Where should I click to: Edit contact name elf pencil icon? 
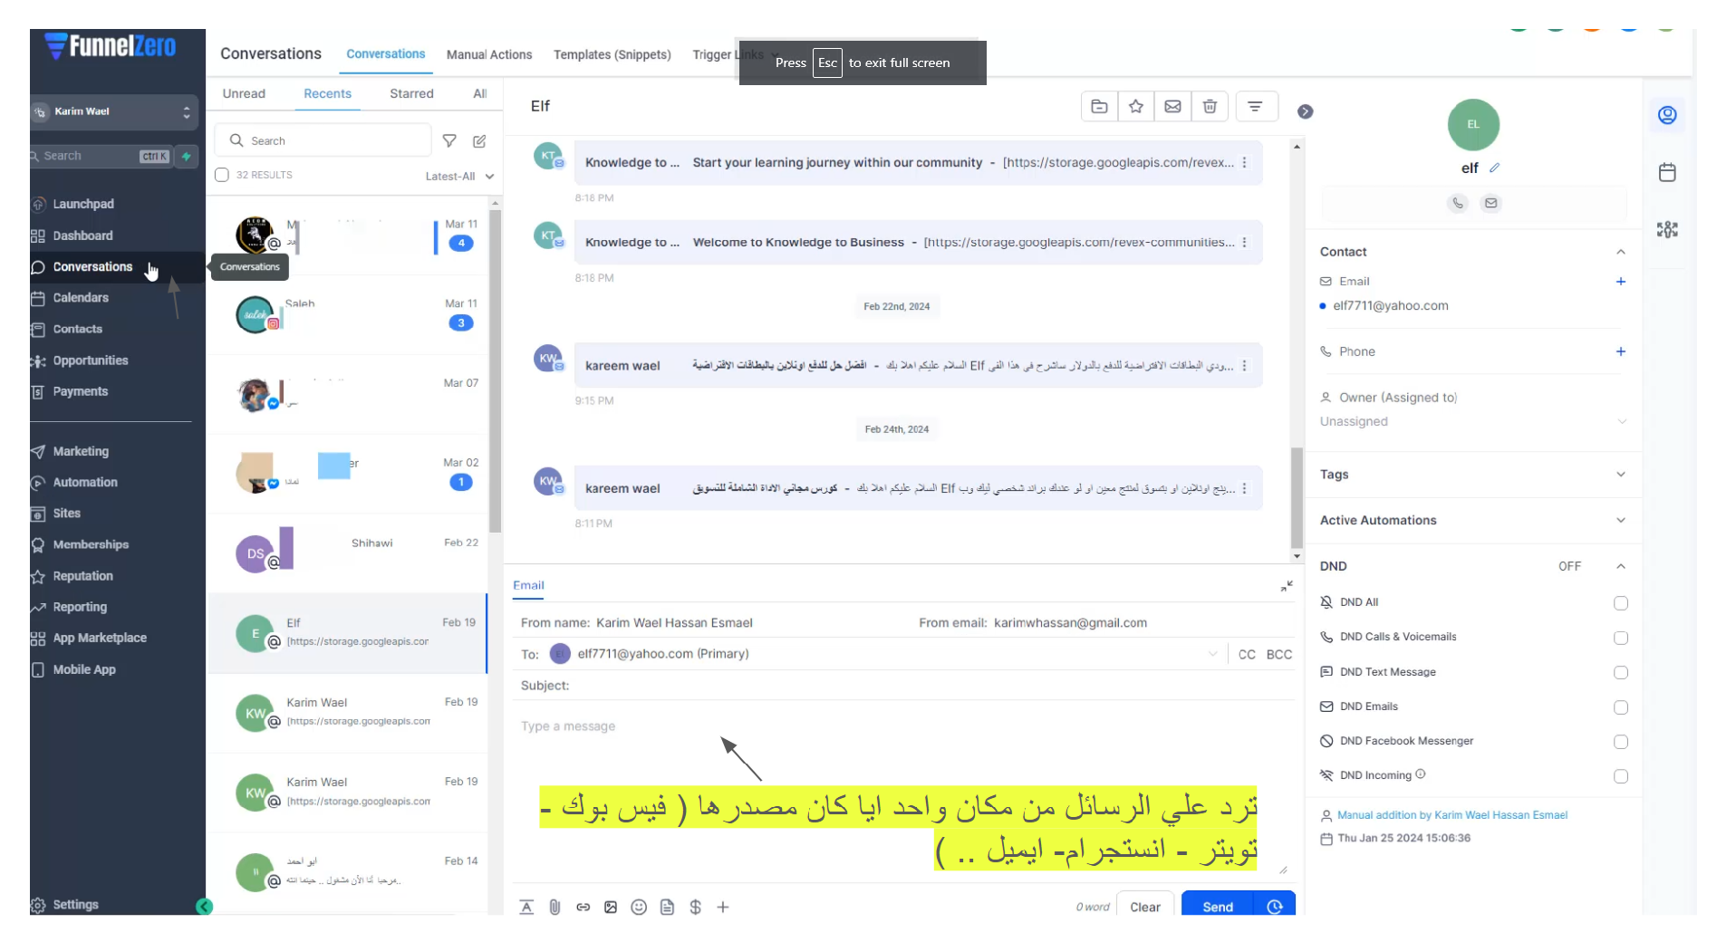click(x=1494, y=168)
